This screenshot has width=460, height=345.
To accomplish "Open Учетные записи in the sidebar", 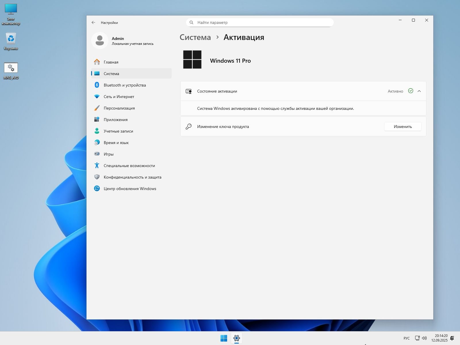I will [118, 131].
